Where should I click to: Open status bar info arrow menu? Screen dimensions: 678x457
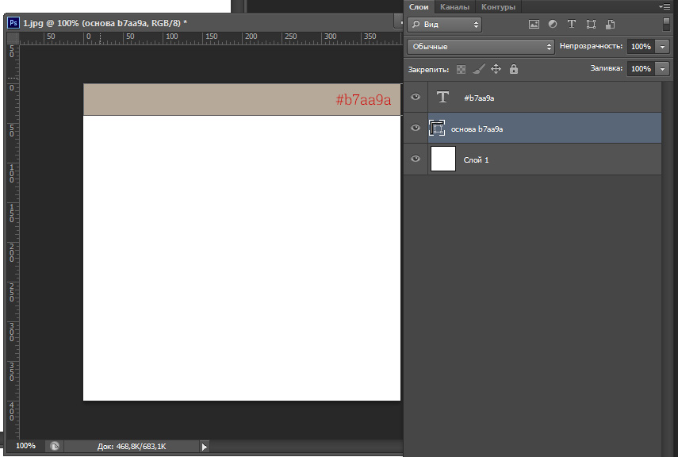(x=204, y=447)
